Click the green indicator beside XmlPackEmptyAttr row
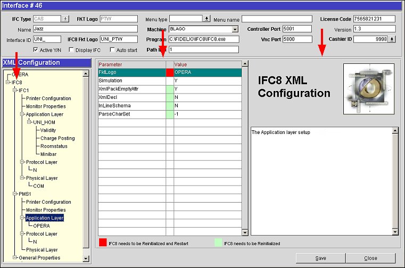The width and height of the screenshot is (405, 268). 170,88
